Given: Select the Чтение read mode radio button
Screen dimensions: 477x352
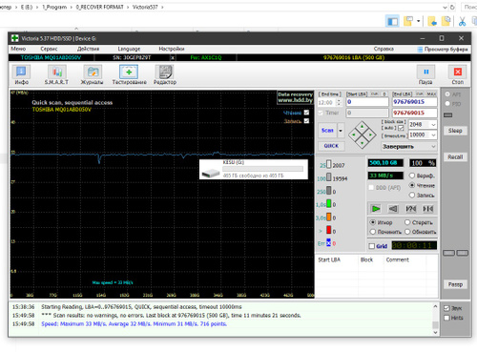Looking at the screenshot, I should 412,185.
